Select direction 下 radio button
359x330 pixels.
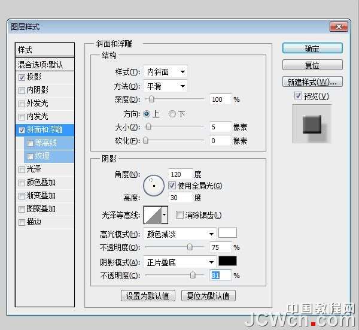tap(172, 114)
